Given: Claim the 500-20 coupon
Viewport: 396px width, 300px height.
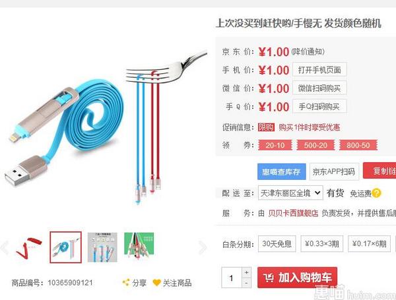Looking at the screenshot, I should pyautogui.click(x=315, y=145).
